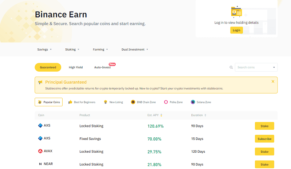This screenshot has width=291, height=169.
Task: Click the 29.75% APY value
Action: coord(154,152)
